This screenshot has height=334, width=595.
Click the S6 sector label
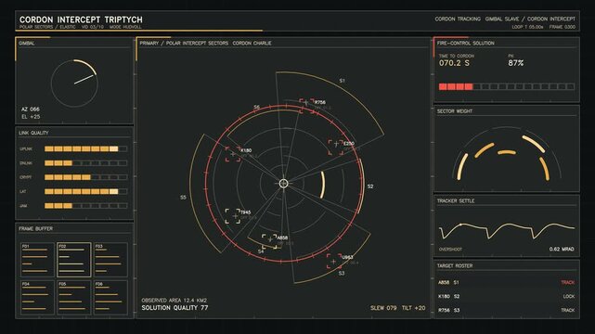(256, 108)
